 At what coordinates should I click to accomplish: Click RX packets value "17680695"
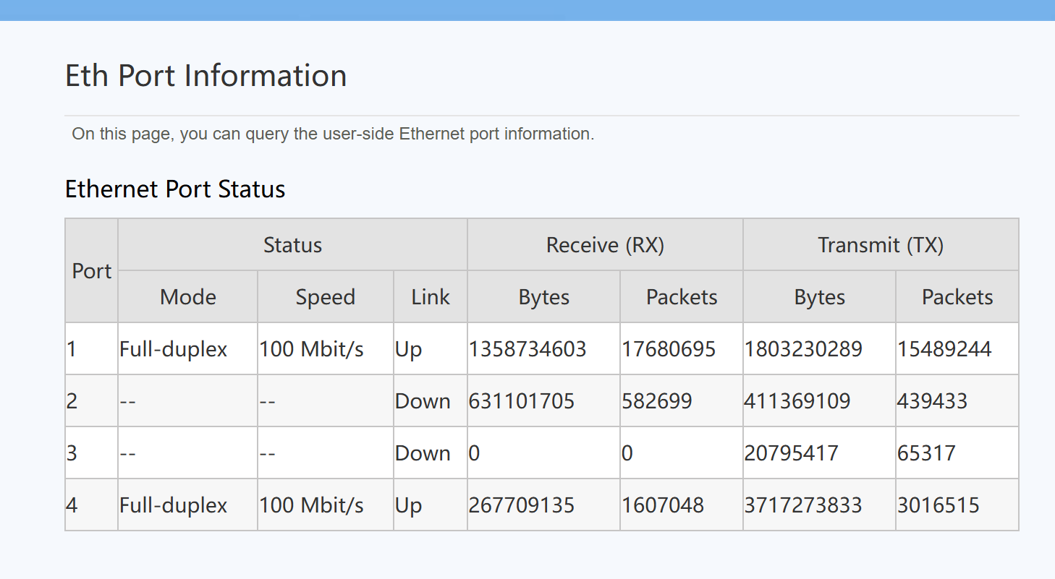[x=682, y=349]
